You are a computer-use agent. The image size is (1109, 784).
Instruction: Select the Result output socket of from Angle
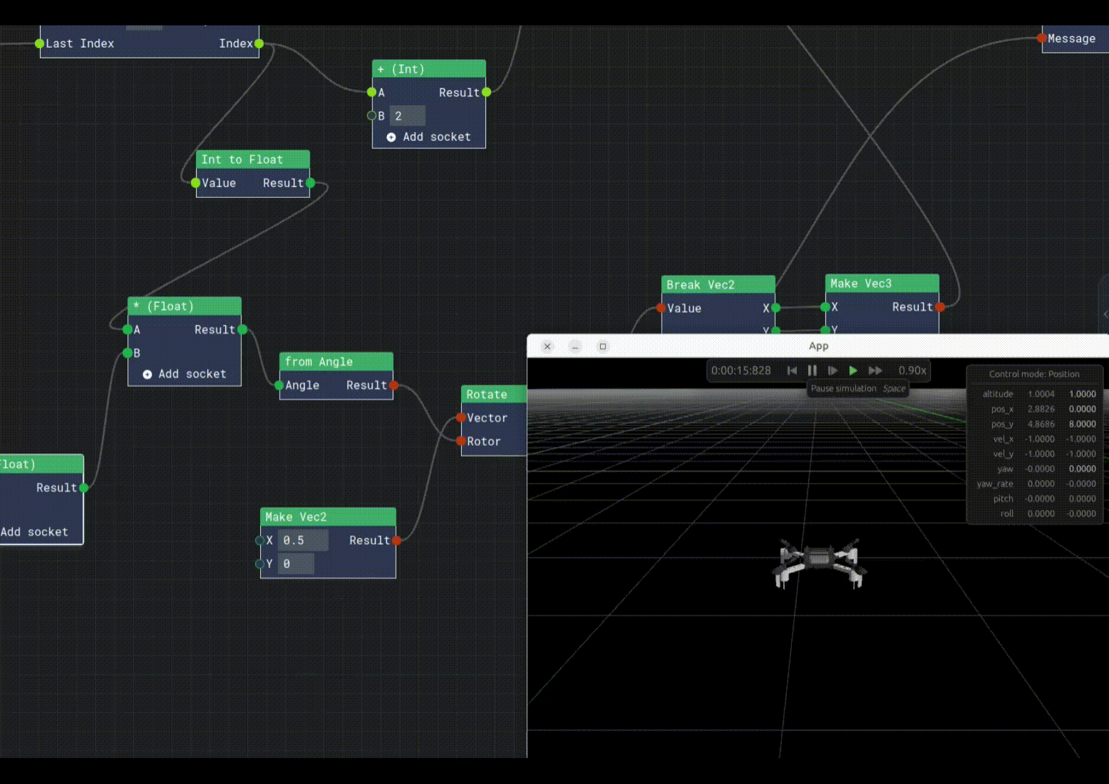coord(393,385)
